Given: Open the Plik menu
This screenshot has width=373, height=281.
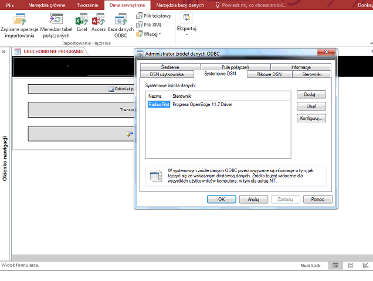Looking at the screenshot, I should [10, 5].
